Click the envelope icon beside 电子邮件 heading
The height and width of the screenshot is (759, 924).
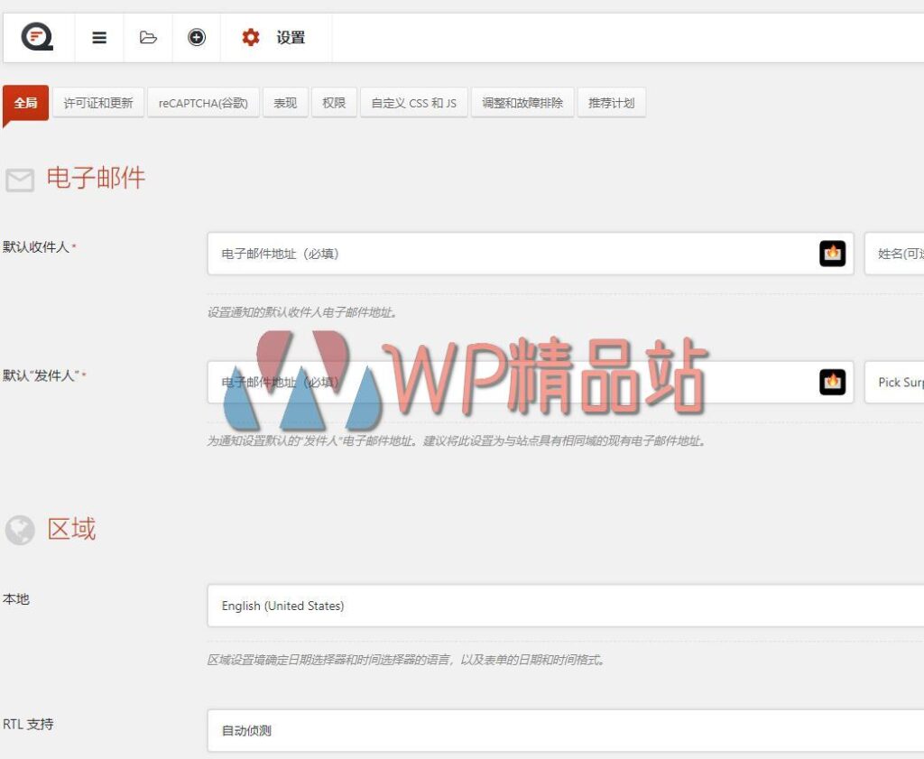[x=20, y=180]
